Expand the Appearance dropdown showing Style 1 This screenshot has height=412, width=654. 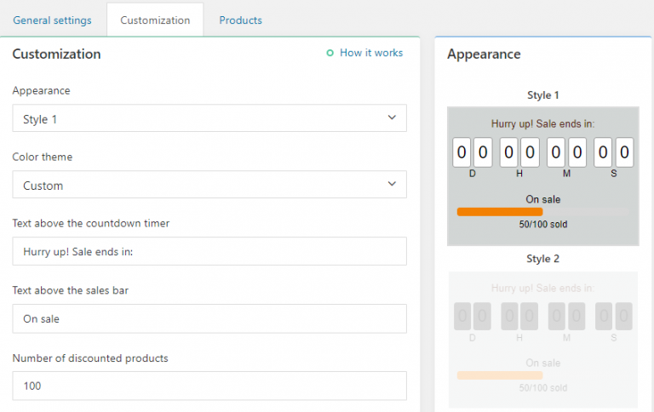point(209,119)
